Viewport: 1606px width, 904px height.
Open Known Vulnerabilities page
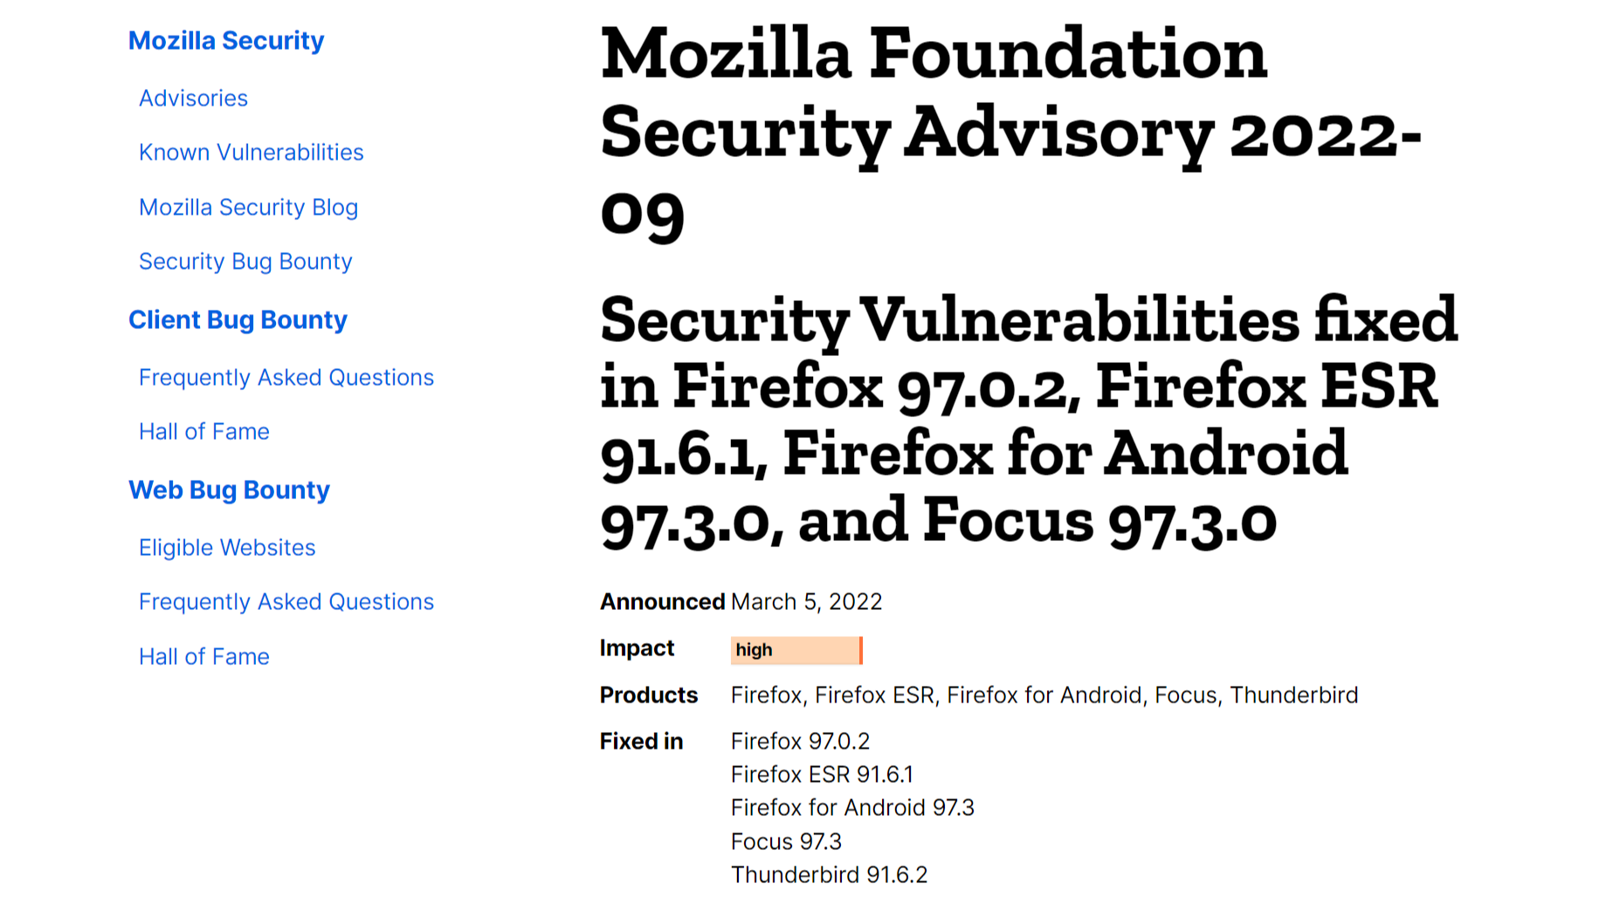pyautogui.click(x=252, y=152)
